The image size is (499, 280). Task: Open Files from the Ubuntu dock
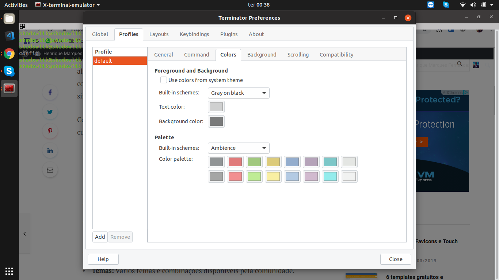(9, 19)
